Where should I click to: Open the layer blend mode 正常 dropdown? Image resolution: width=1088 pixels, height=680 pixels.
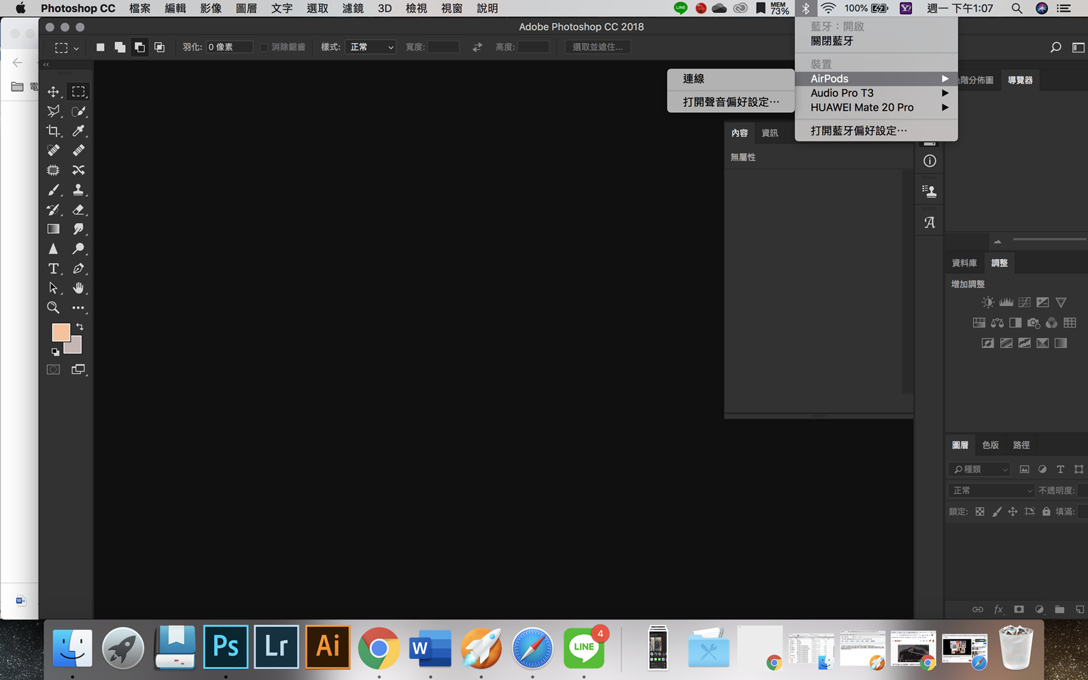pos(991,490)
